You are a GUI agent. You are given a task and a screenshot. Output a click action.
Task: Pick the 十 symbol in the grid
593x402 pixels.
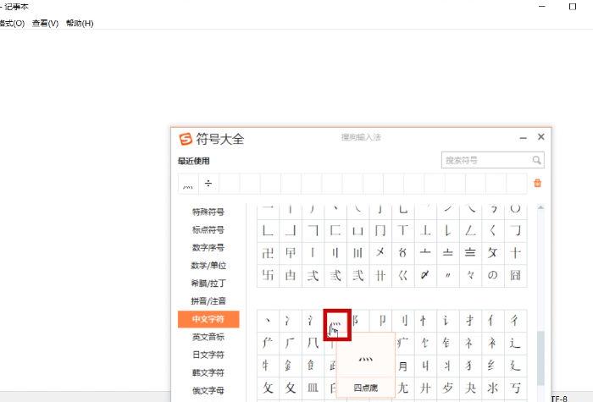click(515, 253)
